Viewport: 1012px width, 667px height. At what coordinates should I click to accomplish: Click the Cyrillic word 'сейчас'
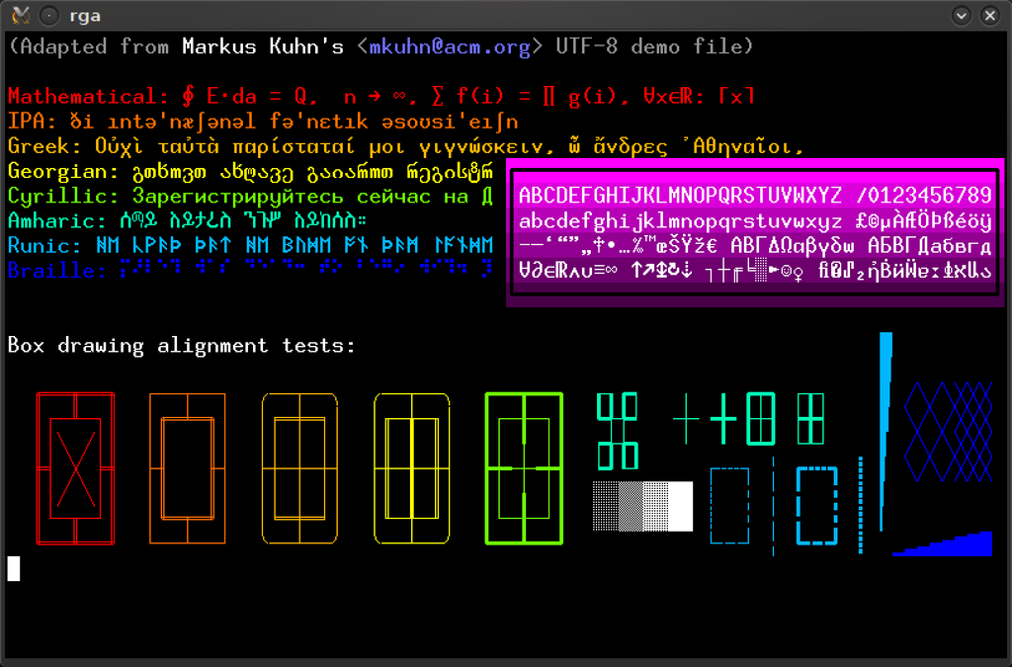(393, 197)
